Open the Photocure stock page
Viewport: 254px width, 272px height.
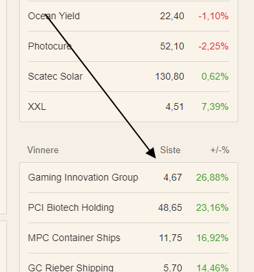point(50,47)
